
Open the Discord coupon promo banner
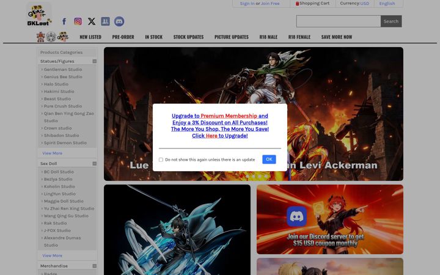(330, 219)
